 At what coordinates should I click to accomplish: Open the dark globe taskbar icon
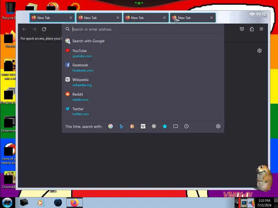coord(58,203)
